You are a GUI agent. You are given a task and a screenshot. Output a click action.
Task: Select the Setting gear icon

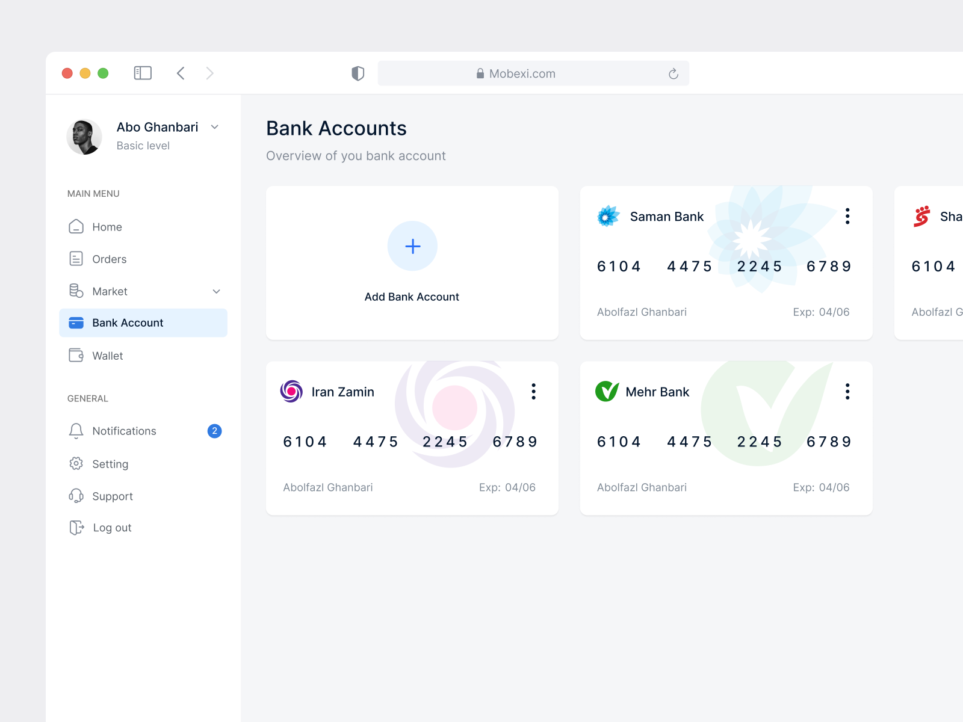(76, 463)
